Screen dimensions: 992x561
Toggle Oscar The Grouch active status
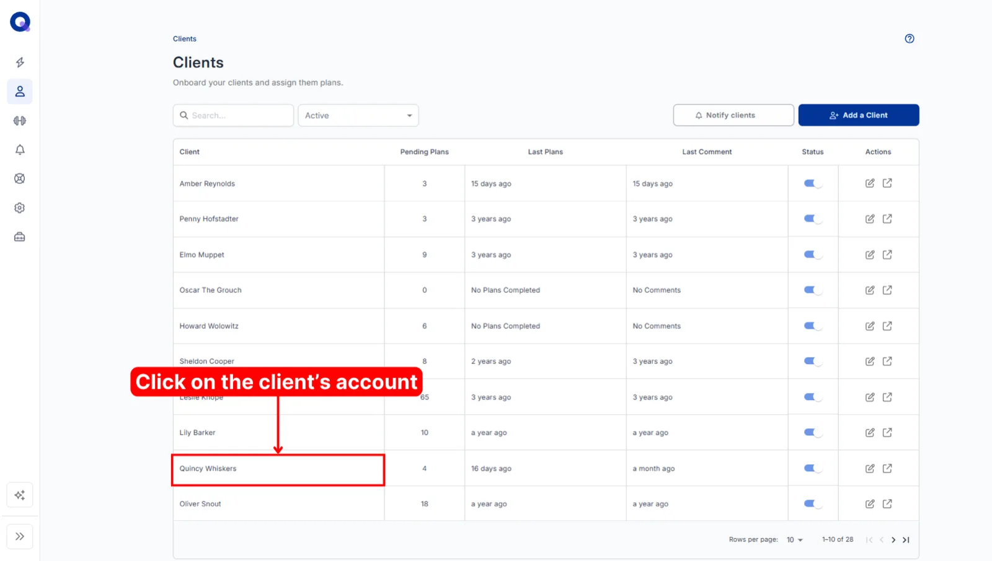tap(813, 290)
